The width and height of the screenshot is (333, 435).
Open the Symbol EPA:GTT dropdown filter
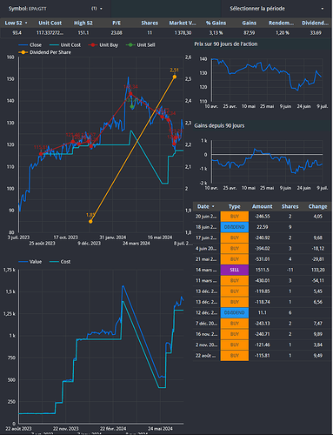(55, 9)
